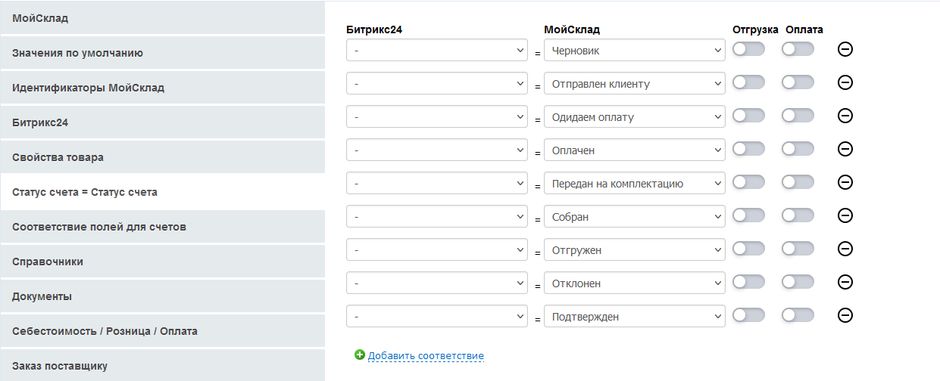
Task: Delete the Одидаем оплату mapping row
Action: click(x=845, y=116)
